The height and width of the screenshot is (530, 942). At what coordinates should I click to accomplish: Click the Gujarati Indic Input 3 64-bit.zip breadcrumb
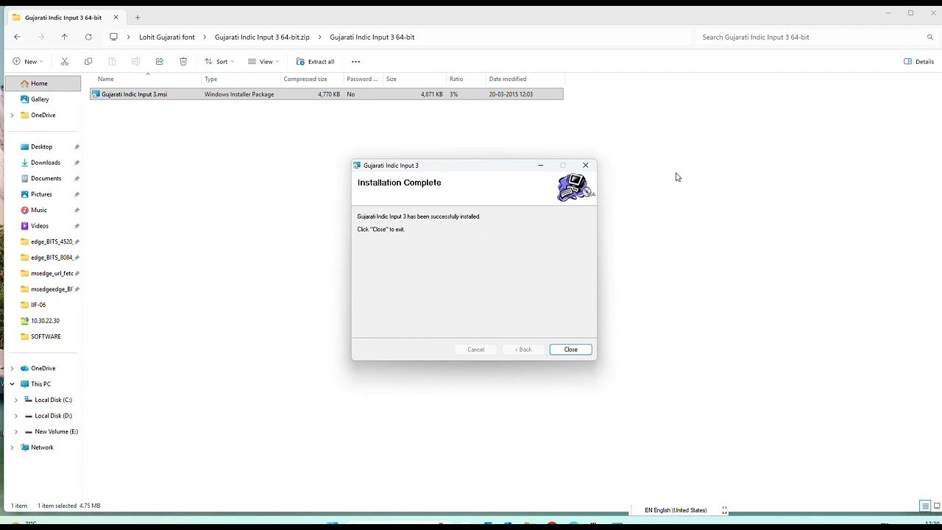click(x=262, y=37)
